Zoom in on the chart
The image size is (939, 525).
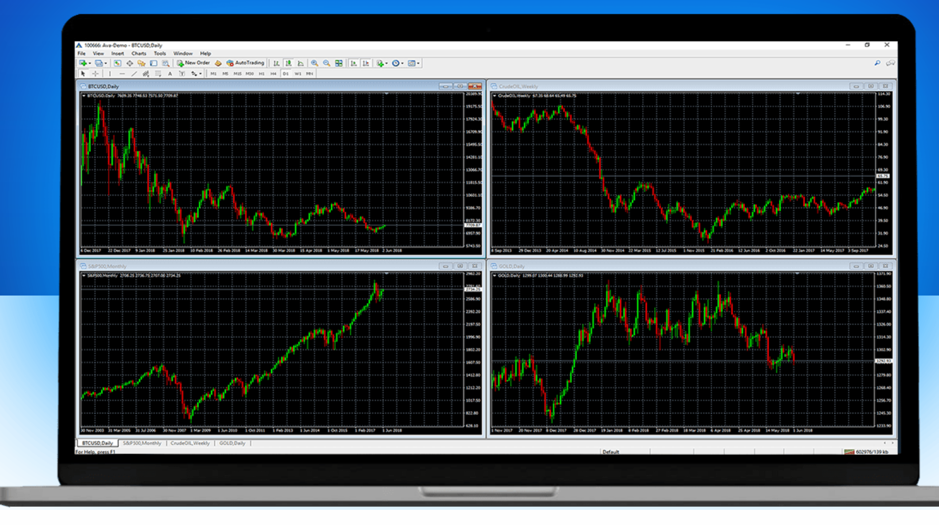pyautogui.click(x=315, y=63)
